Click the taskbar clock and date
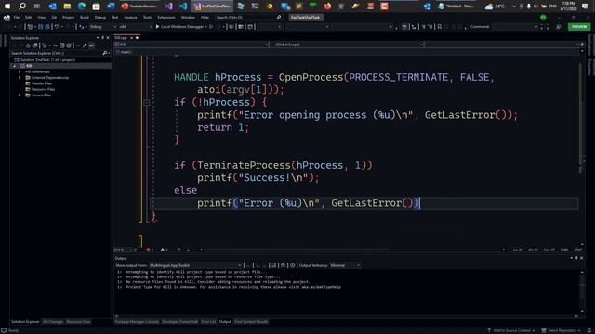595x334 pixels. point(568,6)
